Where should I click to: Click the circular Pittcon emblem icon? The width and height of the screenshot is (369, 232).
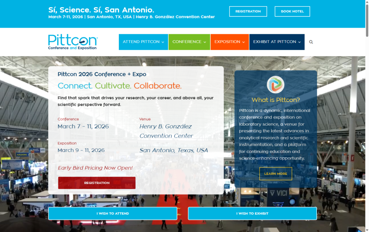click(x=275, y=85)
